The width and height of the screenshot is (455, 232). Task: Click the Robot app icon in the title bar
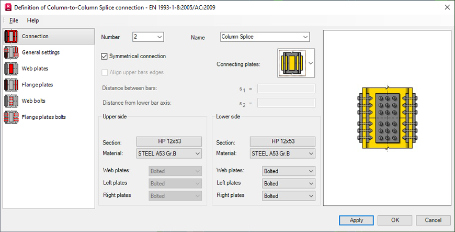pos(8,7)
